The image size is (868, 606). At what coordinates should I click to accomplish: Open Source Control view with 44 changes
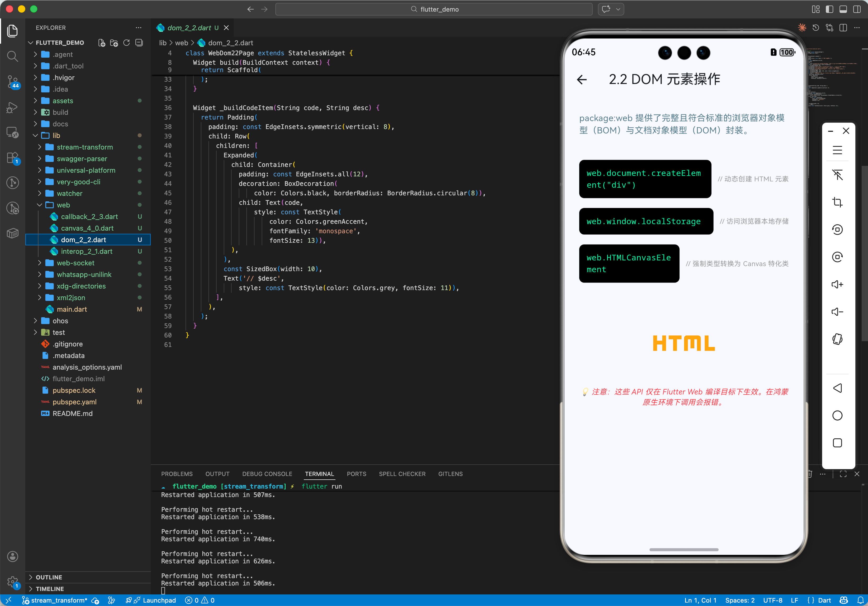tap(12, 82)
